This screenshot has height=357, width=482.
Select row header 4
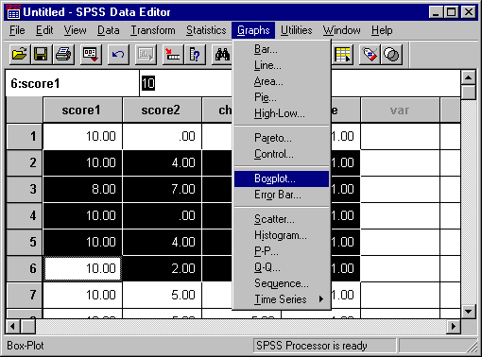(x=25, y=215)
